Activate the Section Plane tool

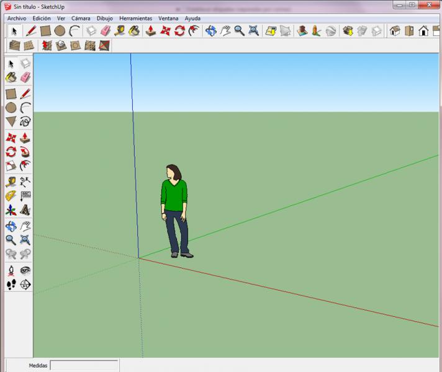25,285
